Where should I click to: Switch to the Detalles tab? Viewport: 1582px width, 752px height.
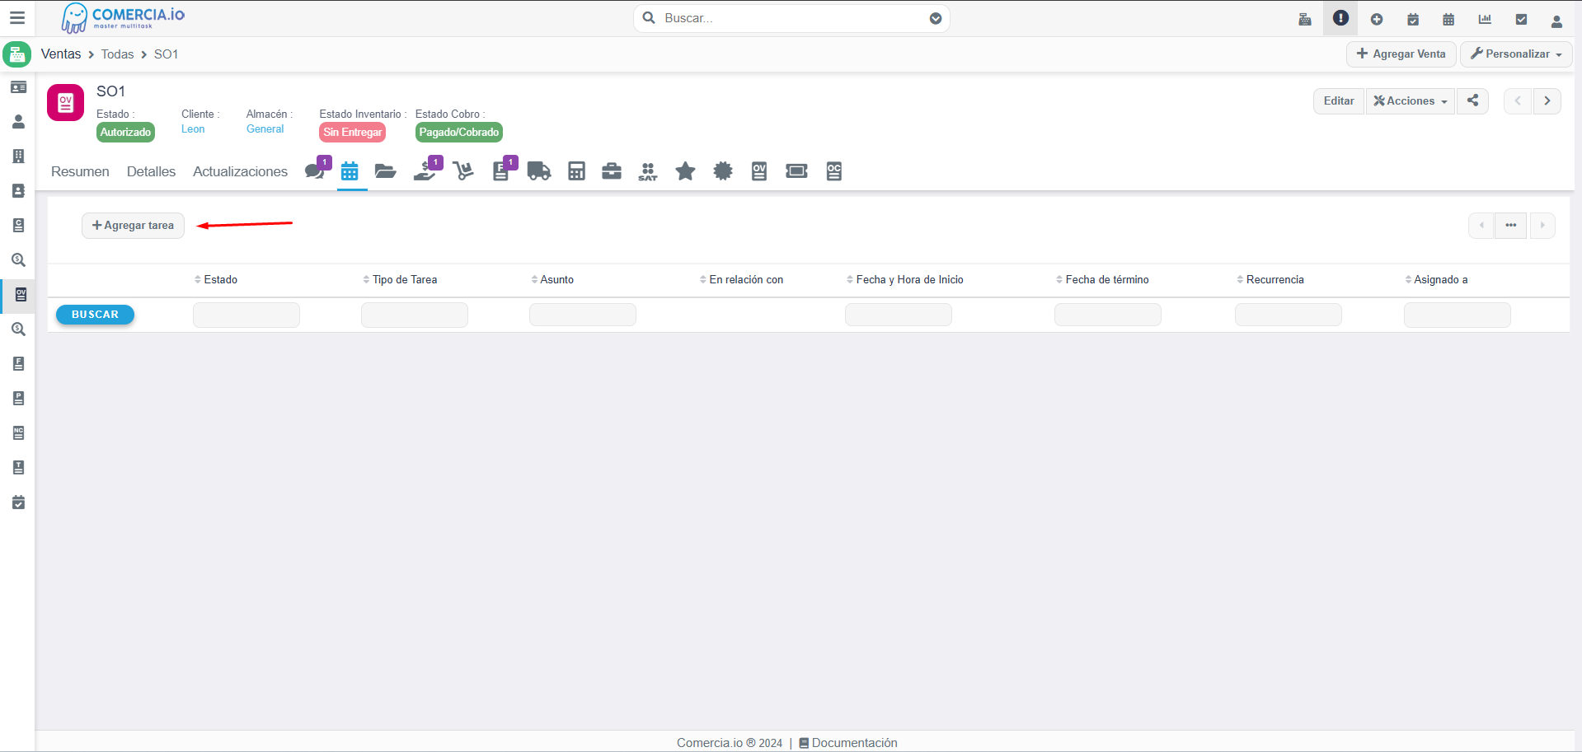[x=151, y=171]
